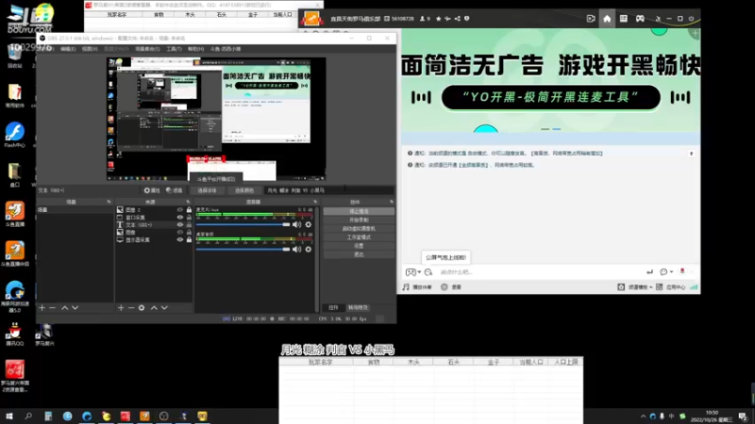Image resolution: width=755 pixels, height=424 pixels.
Task: Click 开始录制 button in OBS controls
Action: pyautogui.click(x=359, y=220)
